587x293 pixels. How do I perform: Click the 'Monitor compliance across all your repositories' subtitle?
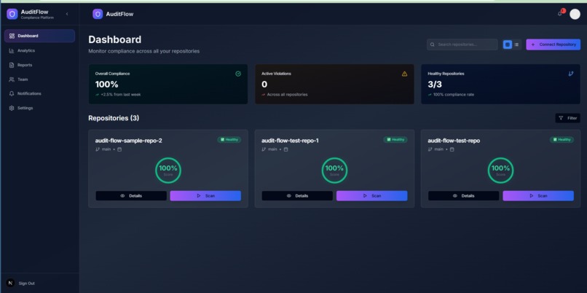click(x=143, y=51)
